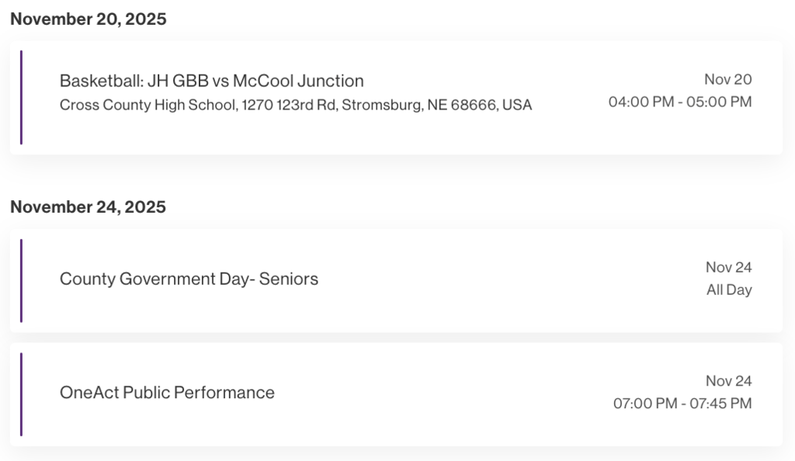
Task: Click the November 20, 2025 date heading
Action: click(x=89, y=19)
